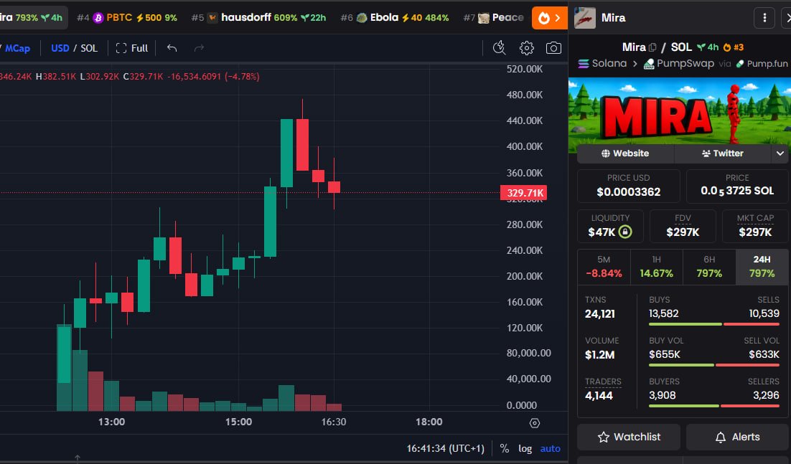This screenshot has width=791, height=464.
Task: Toggle Full screen chart mode
Action: [131, 48]
